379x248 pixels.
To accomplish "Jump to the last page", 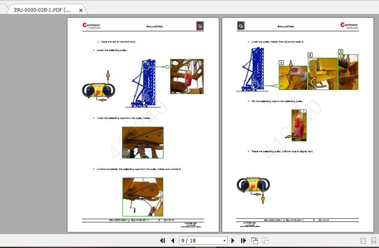I will pyautogui.click(x=244, y=240).
